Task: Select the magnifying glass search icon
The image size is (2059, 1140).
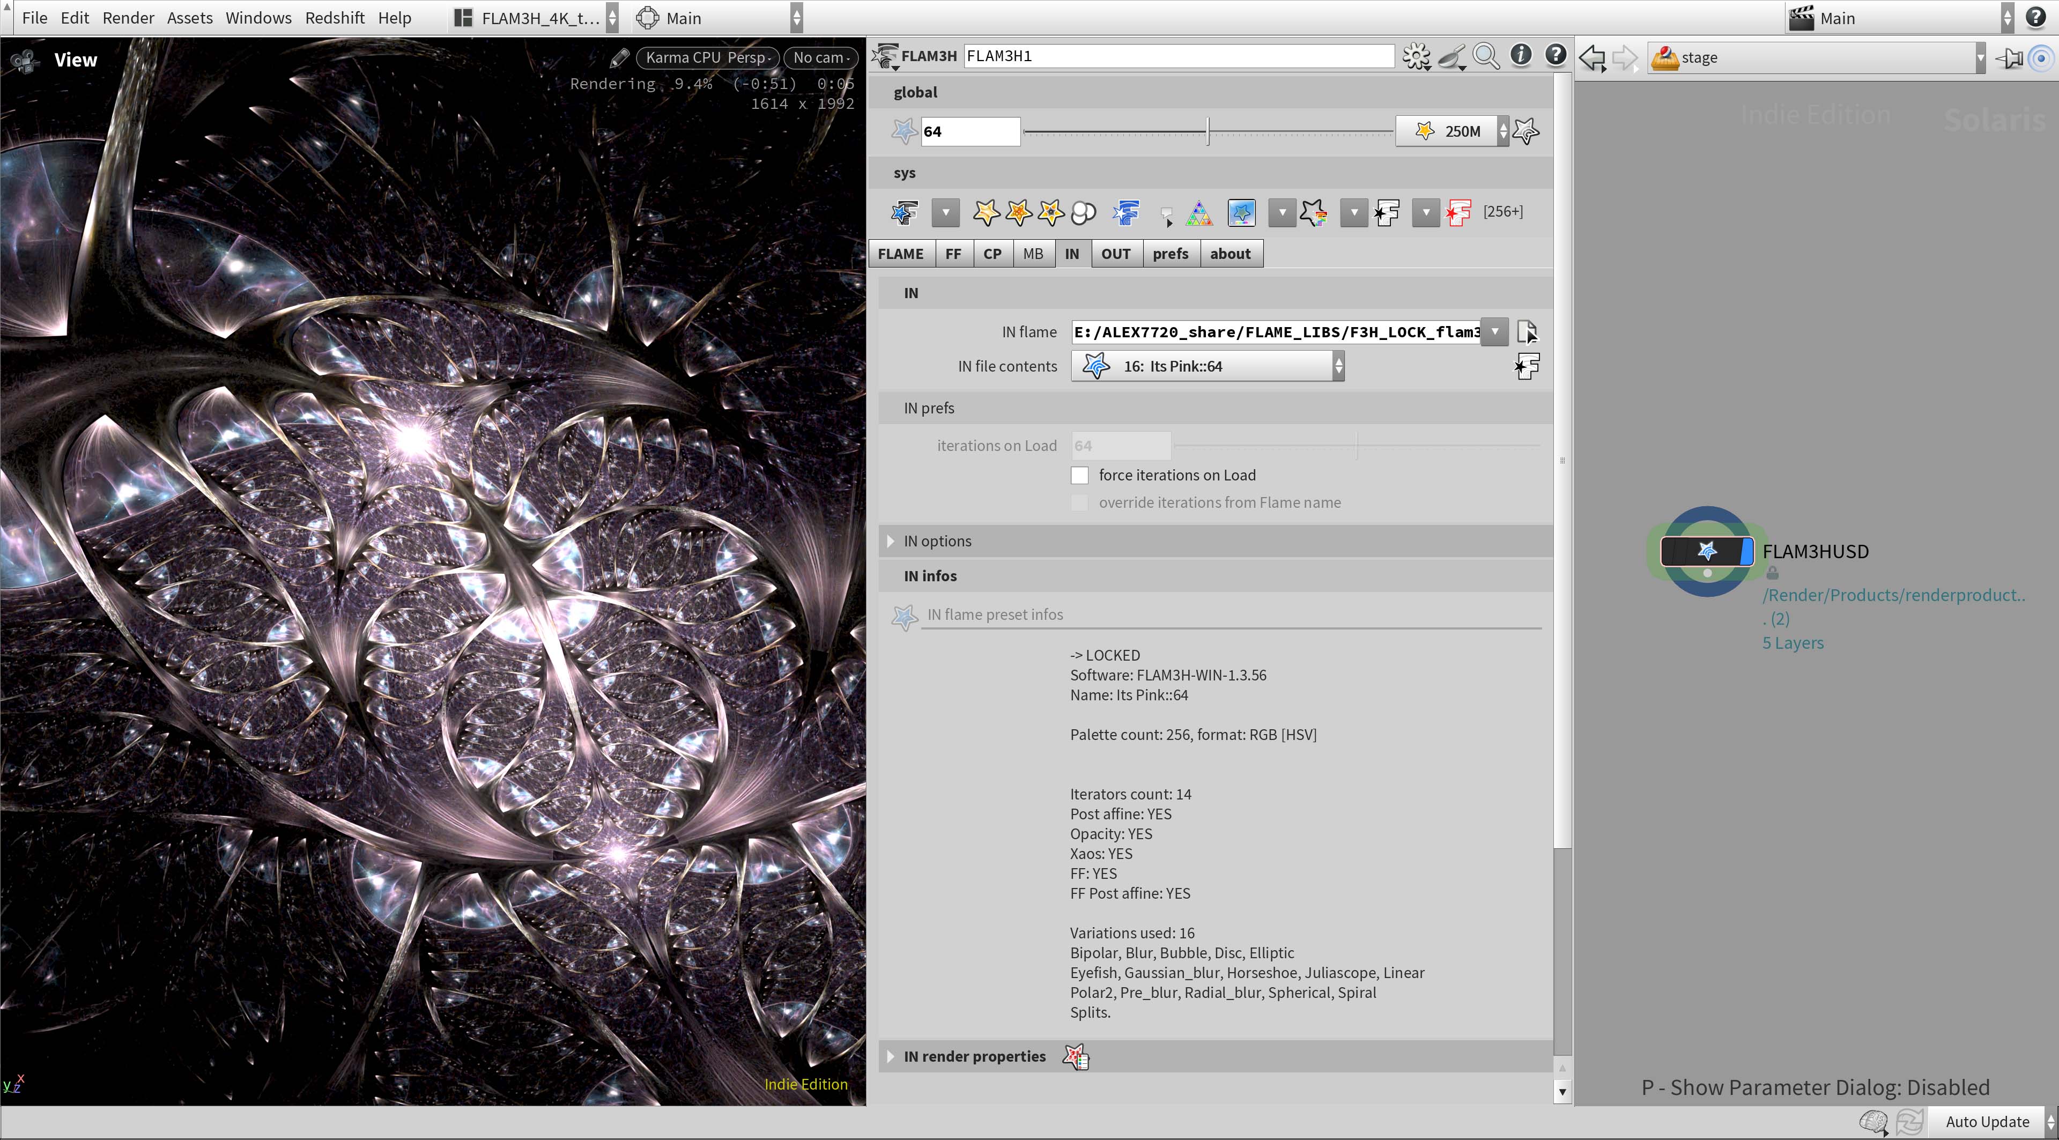Action: [x=1486, y=56]
